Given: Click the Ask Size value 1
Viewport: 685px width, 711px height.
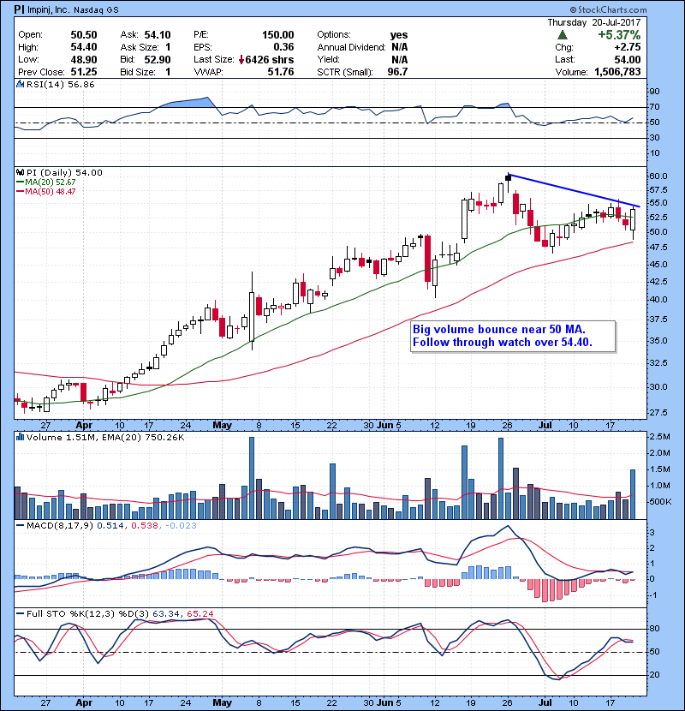Looking at the screenshot, I should pyautogui.click(x=168, y=47).
